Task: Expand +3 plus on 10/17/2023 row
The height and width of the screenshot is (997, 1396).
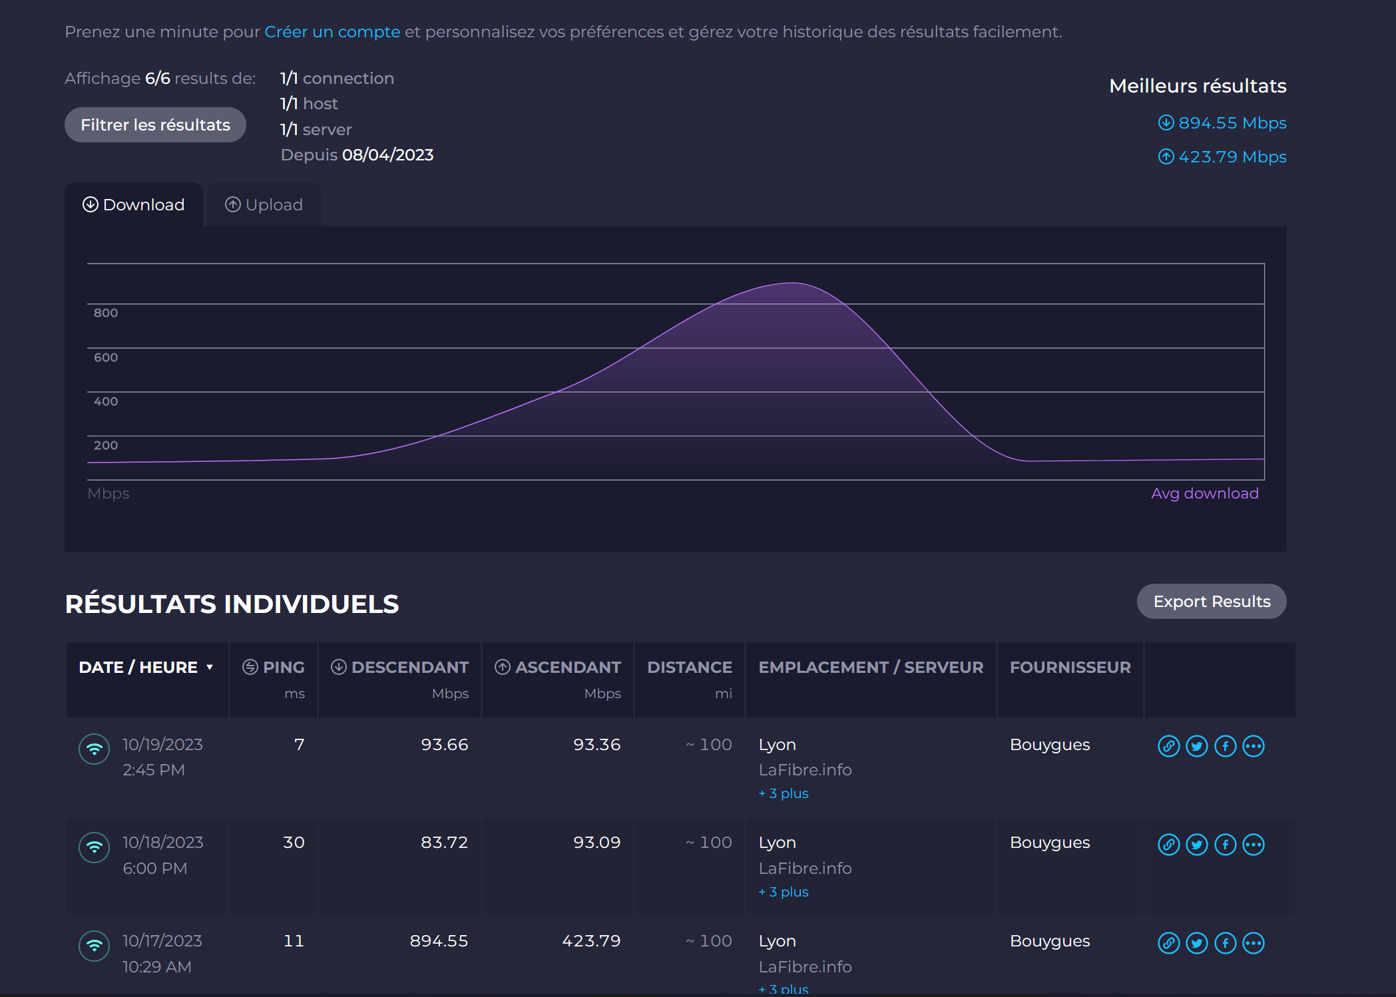Action: point(784,989)
